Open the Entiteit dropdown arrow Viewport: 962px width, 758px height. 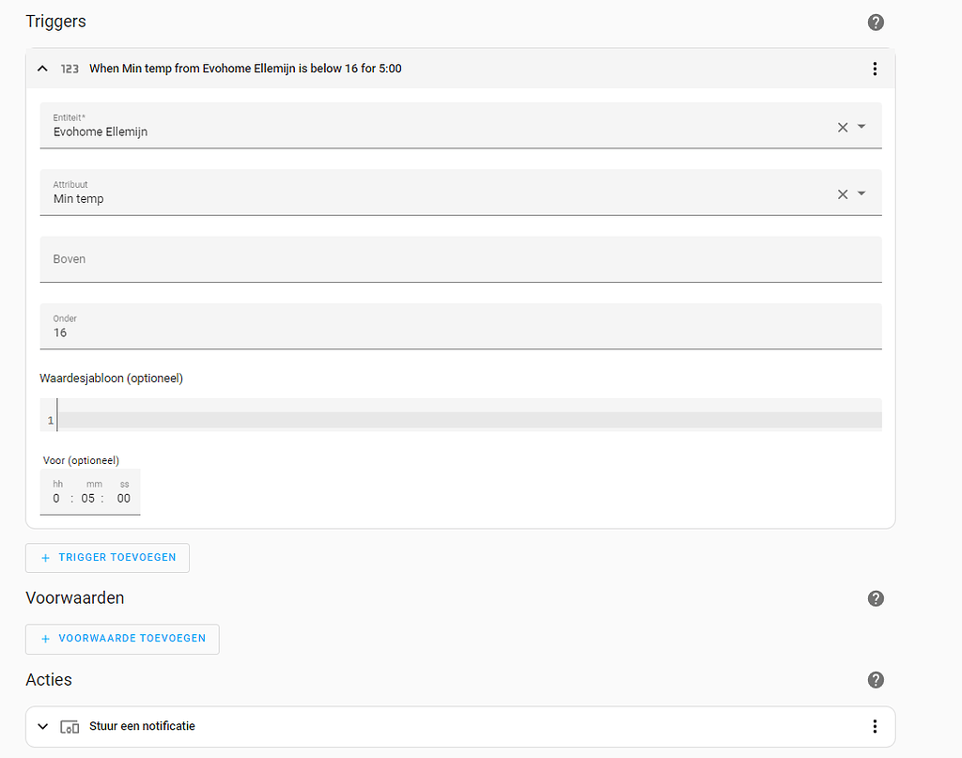pos(861,127)
